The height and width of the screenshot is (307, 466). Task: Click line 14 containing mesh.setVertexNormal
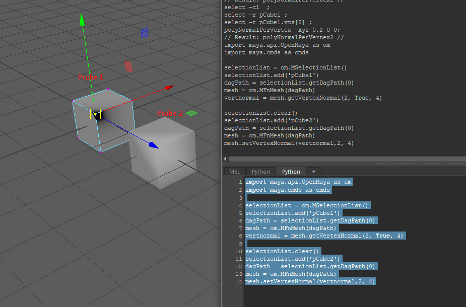coord(309,281)
